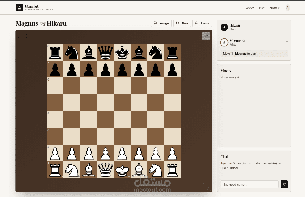This screenshot has height=197, width=305.
Task: Select Play from the top navigation
Action: pos(262,7)
